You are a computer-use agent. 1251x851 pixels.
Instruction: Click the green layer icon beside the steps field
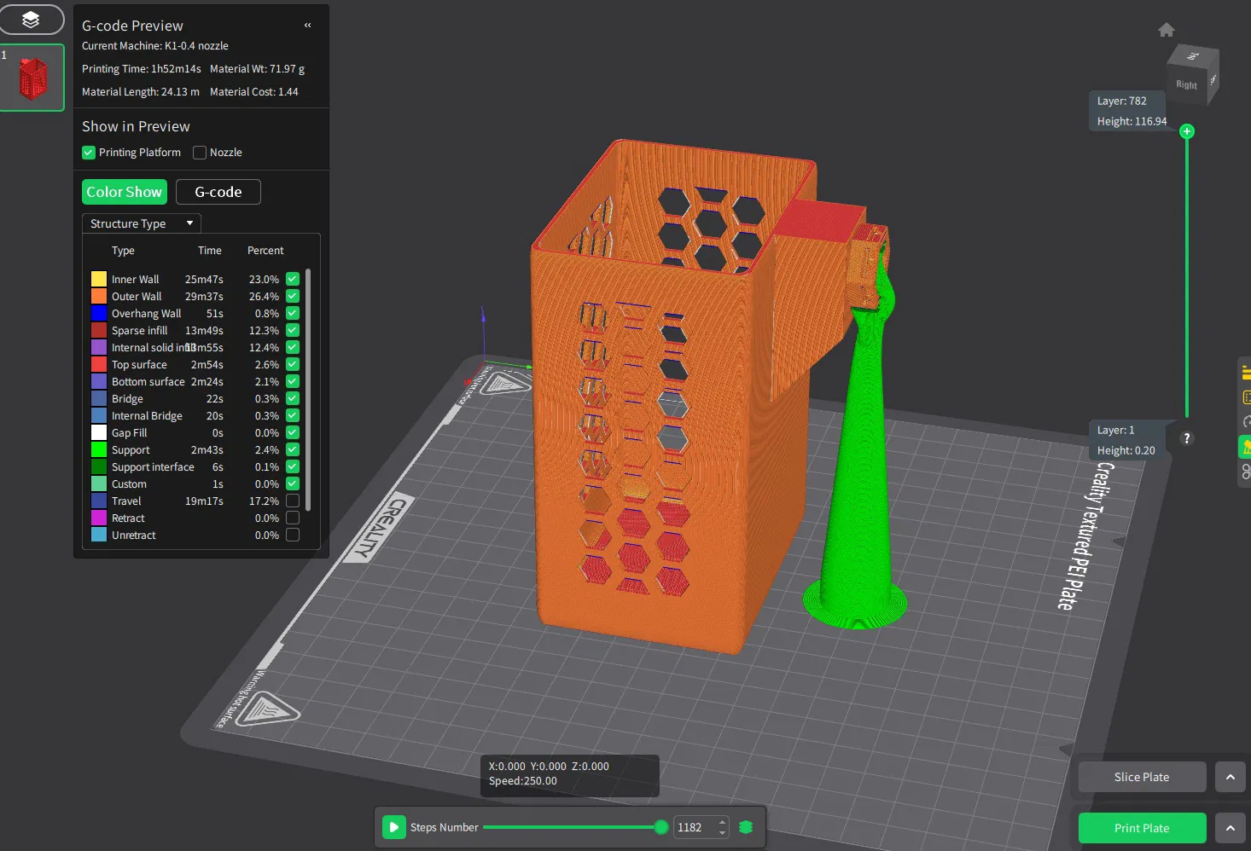tap(746, 827)
